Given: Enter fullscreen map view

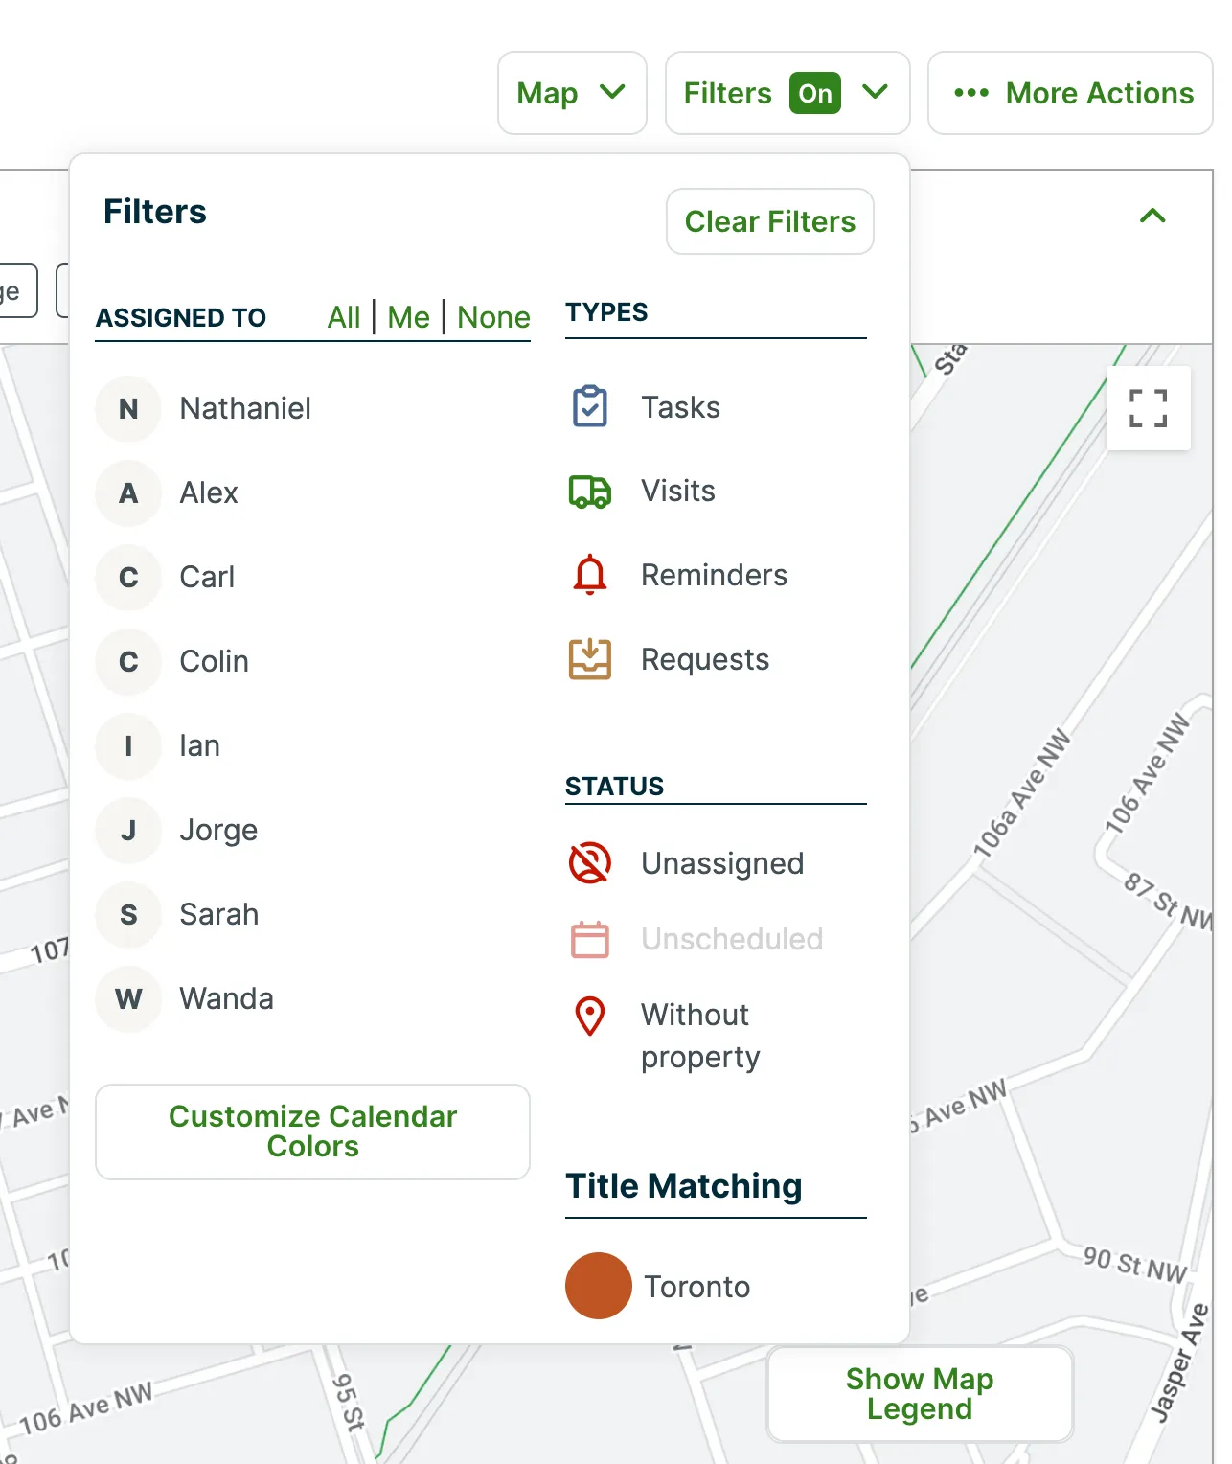Looking at the screenshot, I should (x=1149, y=408).
